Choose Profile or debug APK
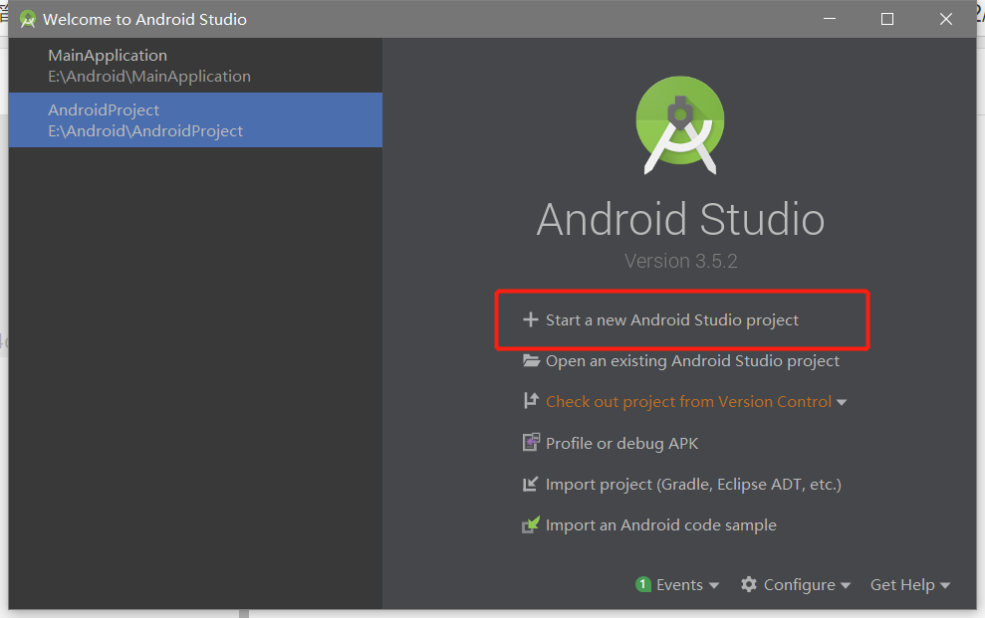 (x=621, y=443)
